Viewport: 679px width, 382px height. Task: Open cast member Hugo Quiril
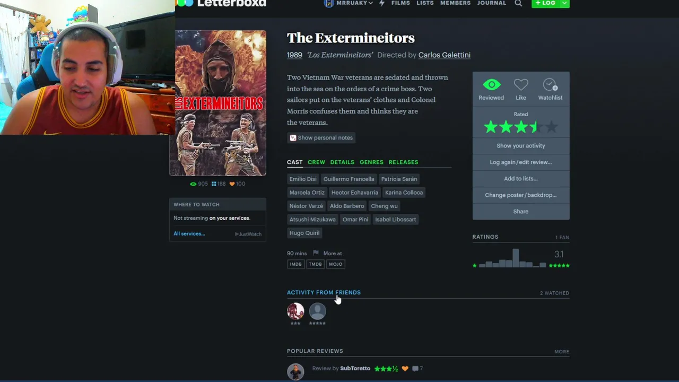(x=304, y=233)
